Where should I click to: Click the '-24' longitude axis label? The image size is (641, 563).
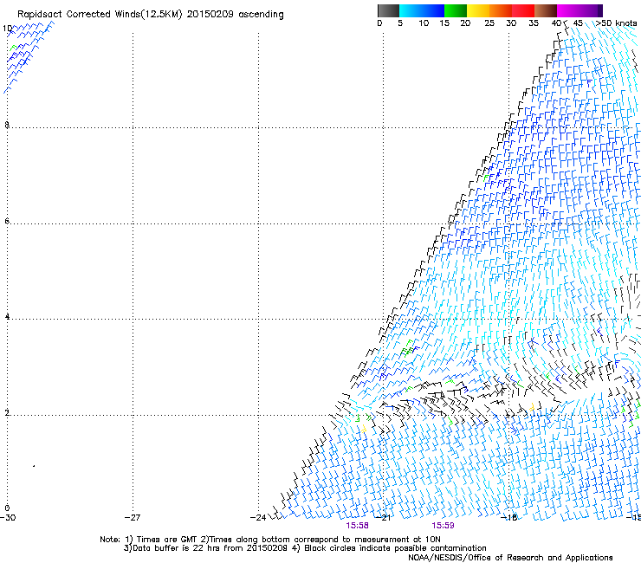pyautogui.click(x=258, y=518)
